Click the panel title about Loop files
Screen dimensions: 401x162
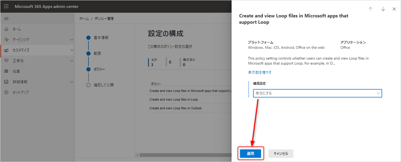[x=294, y=19]
